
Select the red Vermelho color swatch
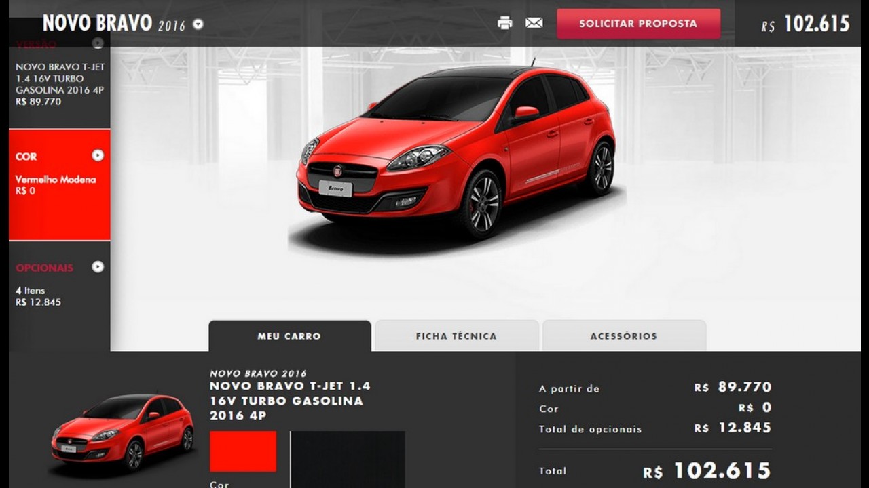pos(243,451)
